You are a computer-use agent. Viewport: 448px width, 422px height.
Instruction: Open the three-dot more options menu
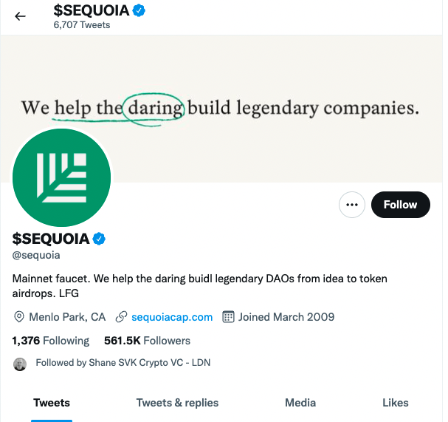click(352, 205)
